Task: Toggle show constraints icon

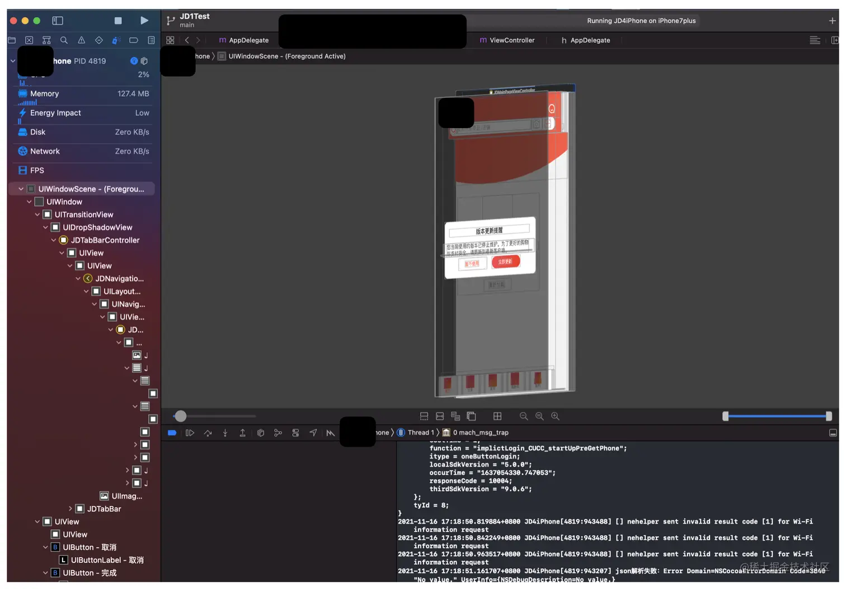Action: click(440, 417)
